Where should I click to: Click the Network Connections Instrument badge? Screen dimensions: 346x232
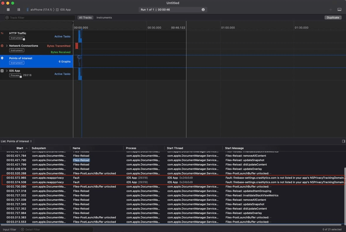(17, 51)
